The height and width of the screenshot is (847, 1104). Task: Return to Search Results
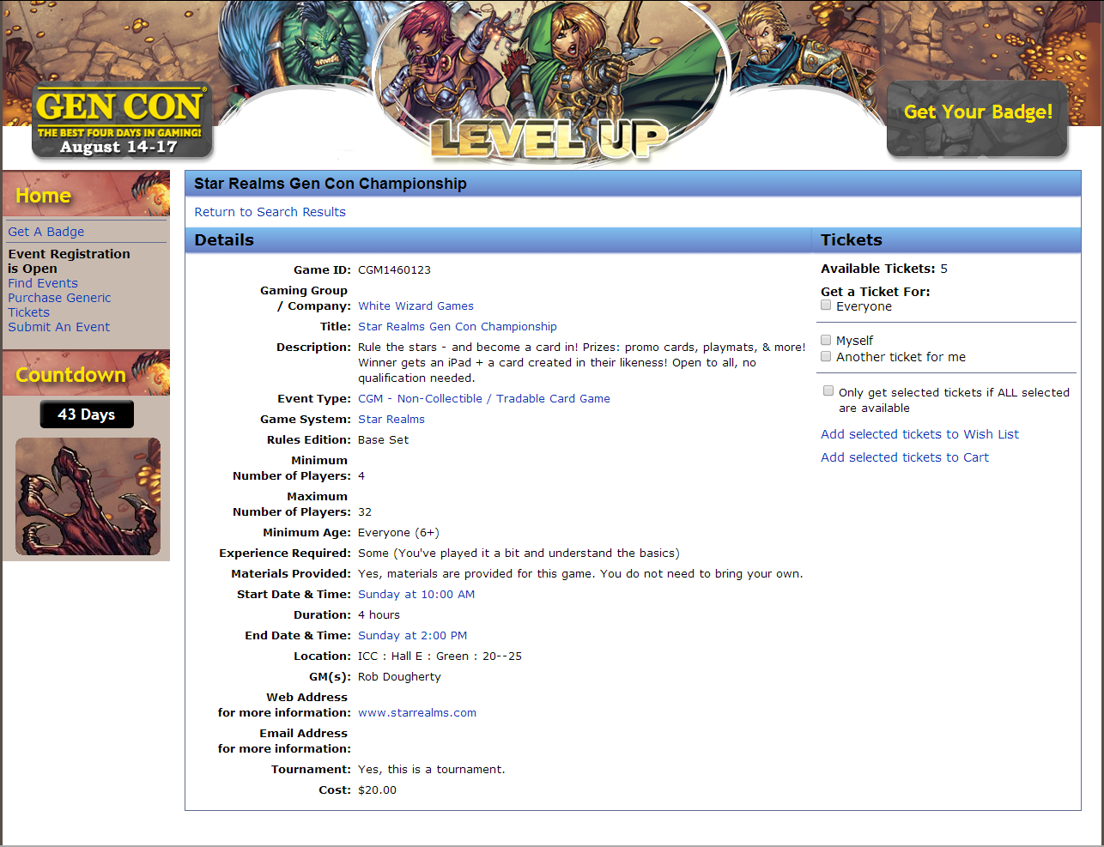pos(270,212)
